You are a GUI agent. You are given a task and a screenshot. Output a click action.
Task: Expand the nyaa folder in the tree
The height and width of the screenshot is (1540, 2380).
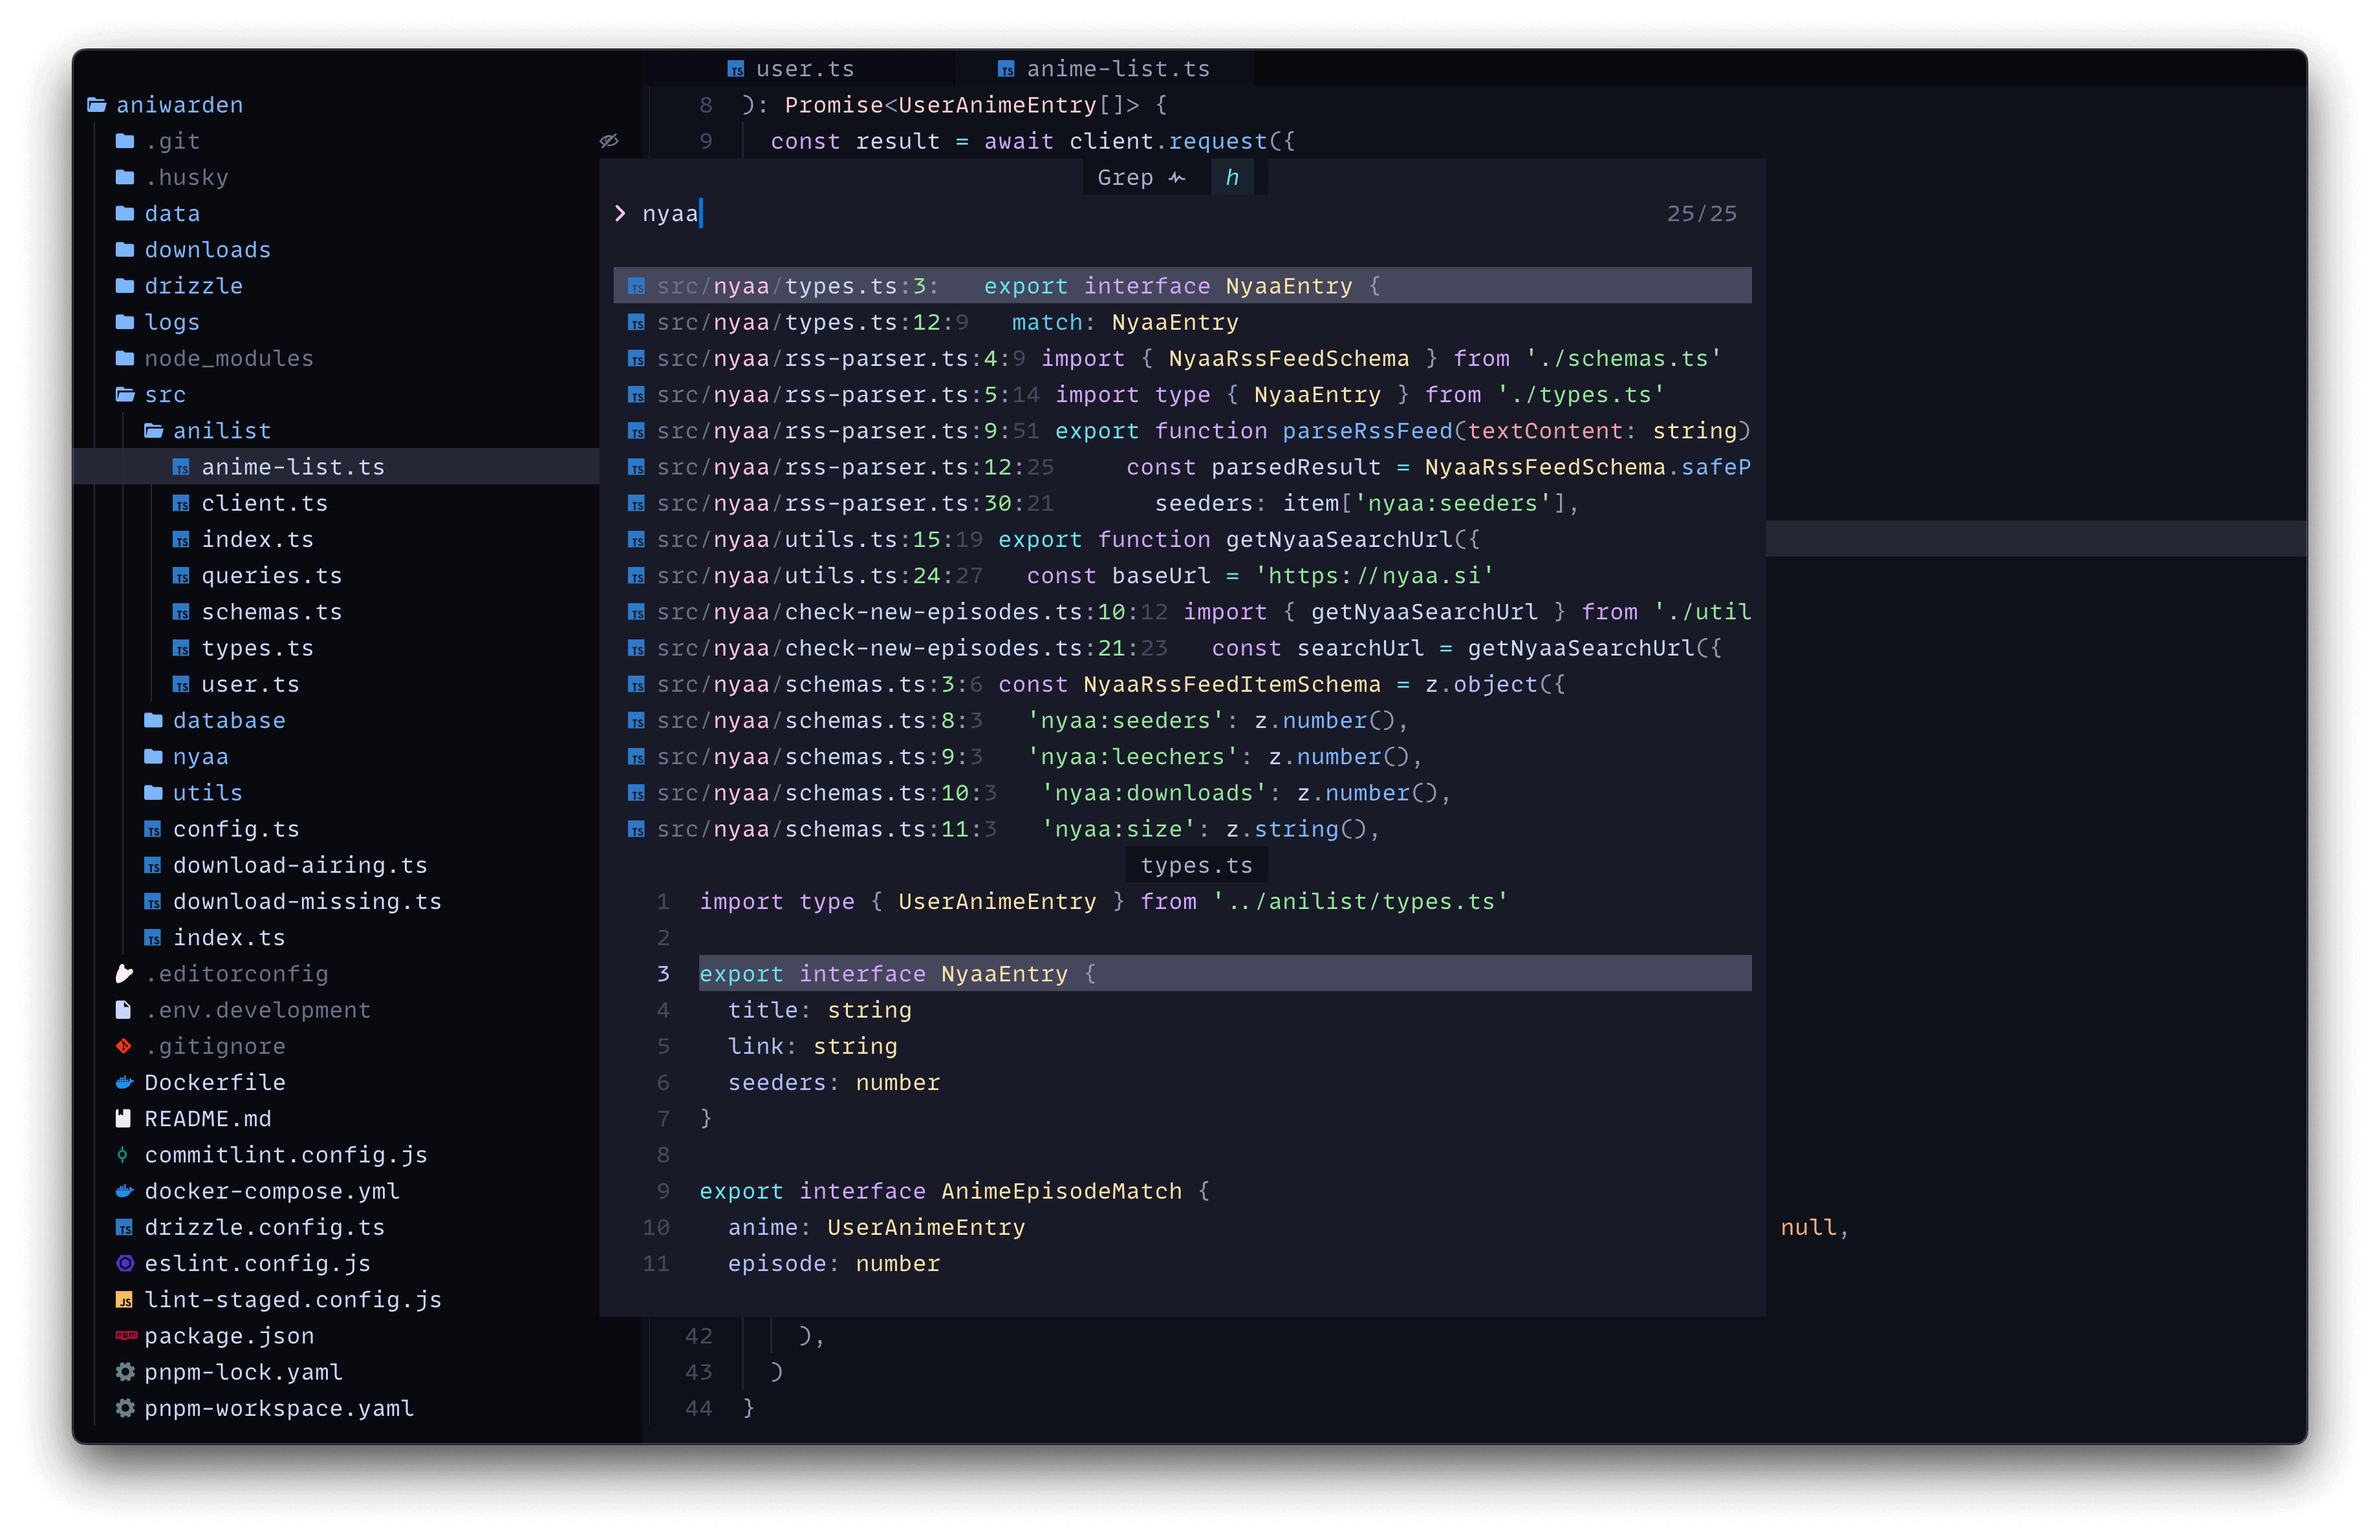coord(200,756)
